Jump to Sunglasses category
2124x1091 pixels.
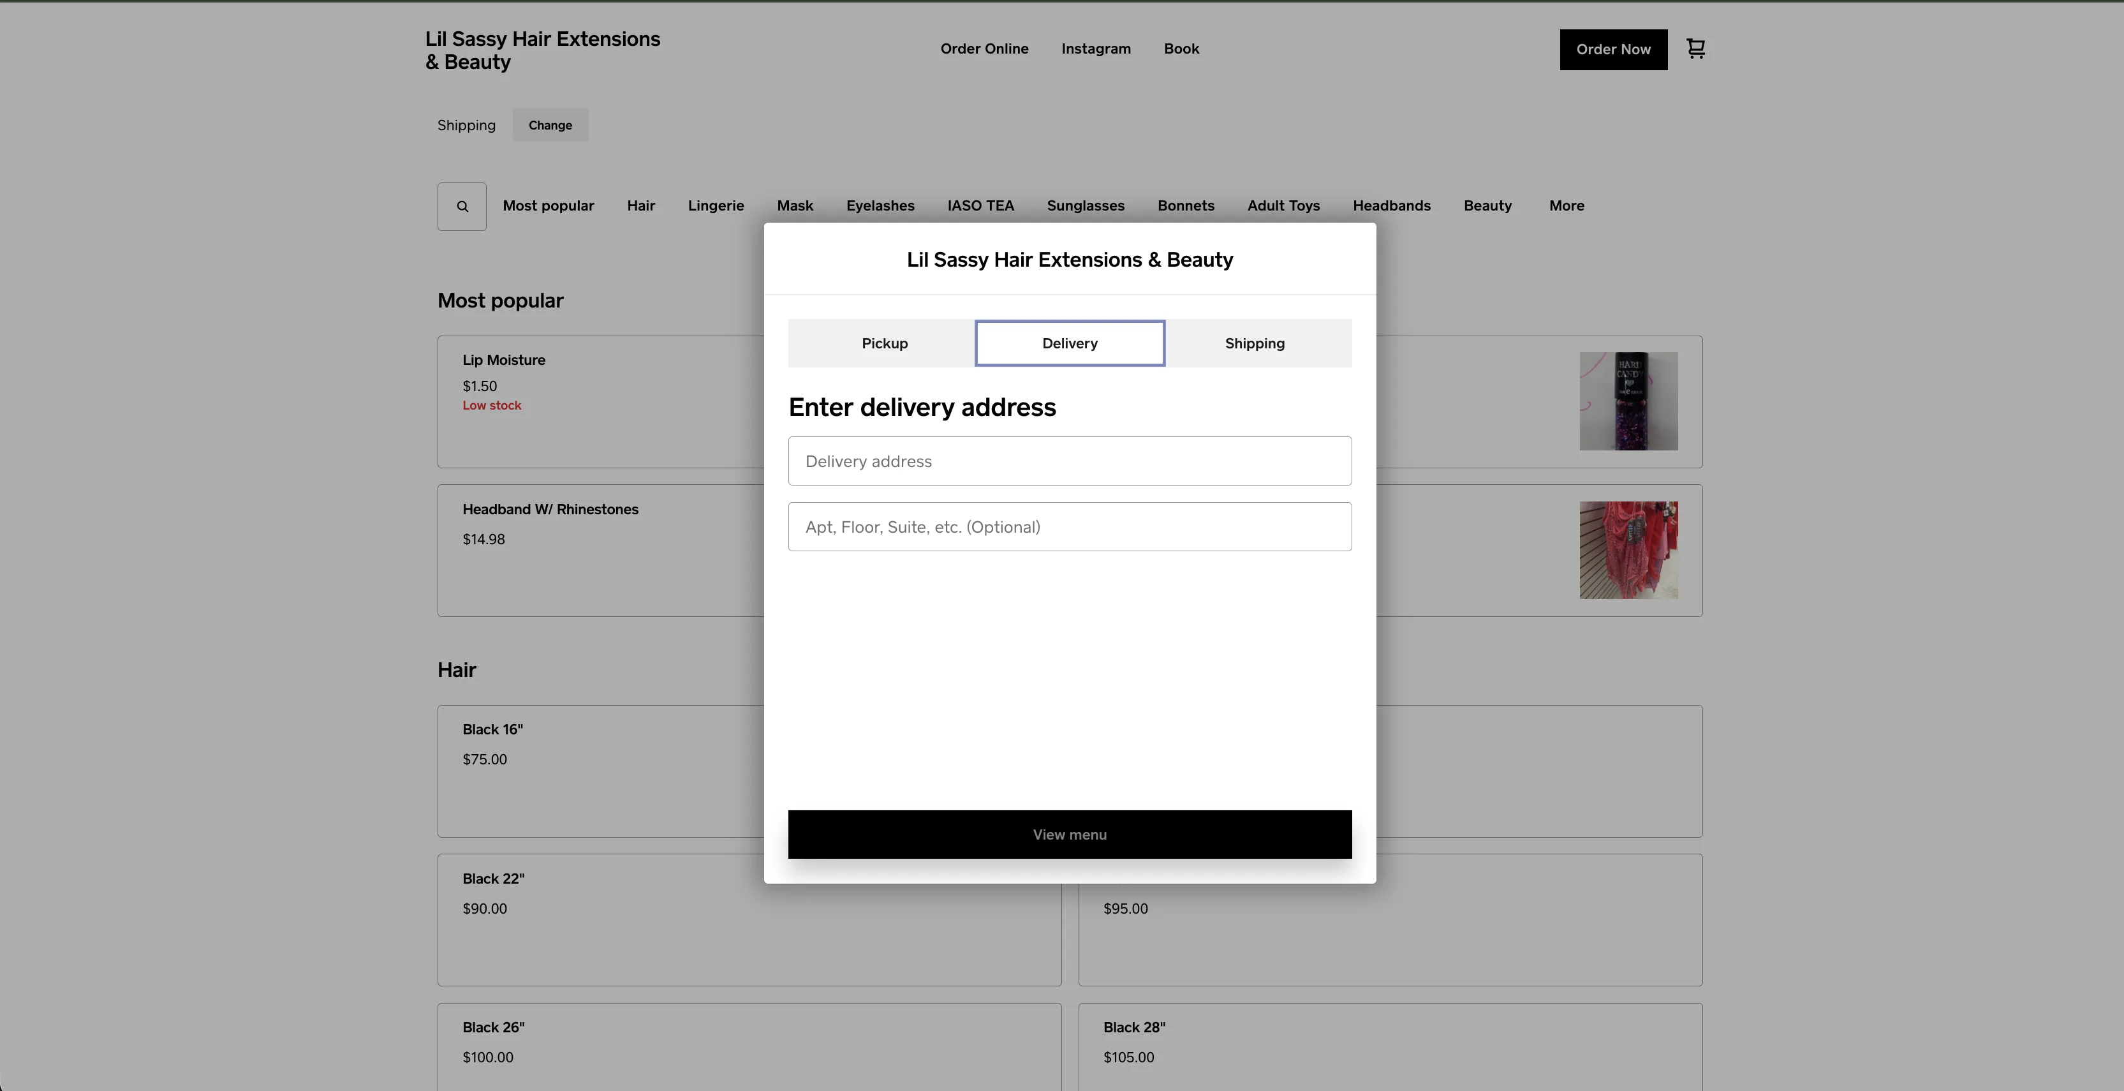[x=1085, y=205]
